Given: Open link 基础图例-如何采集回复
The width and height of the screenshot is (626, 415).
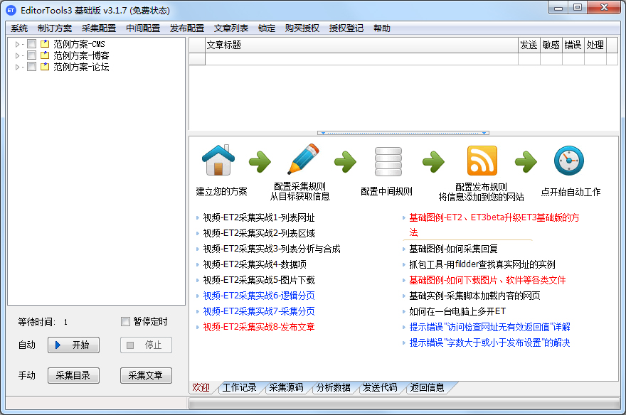Looking at the screenshot, I should pyautogui.click(x=453, y=249).
